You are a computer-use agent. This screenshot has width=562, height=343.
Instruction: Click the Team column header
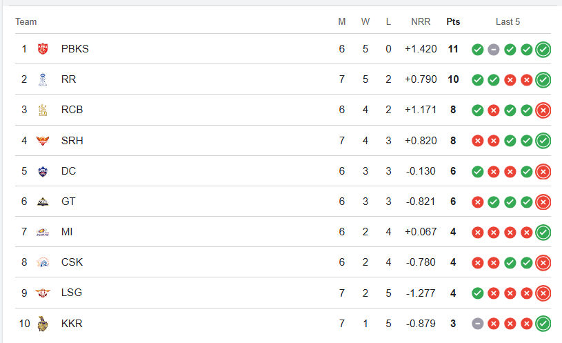tap(26, 21)
